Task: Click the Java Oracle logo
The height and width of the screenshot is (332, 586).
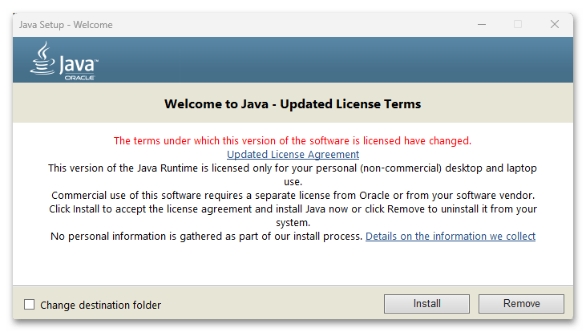Action: click(64, 61)
